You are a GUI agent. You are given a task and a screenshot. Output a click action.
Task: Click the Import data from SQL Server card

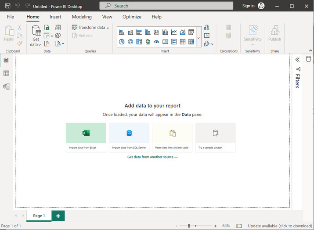coord(129,137)
